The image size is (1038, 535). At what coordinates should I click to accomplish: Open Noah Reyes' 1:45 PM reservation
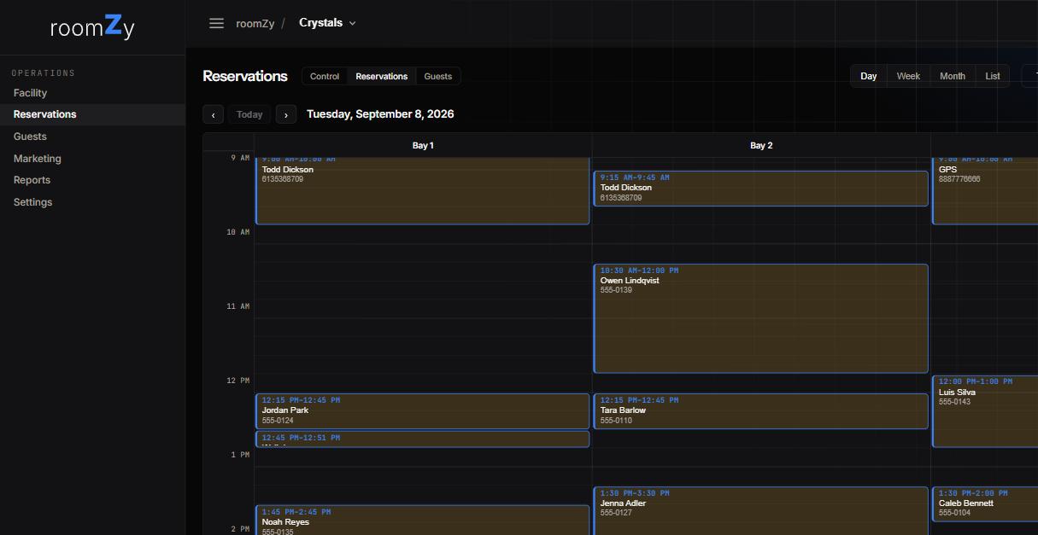[423, 520]
